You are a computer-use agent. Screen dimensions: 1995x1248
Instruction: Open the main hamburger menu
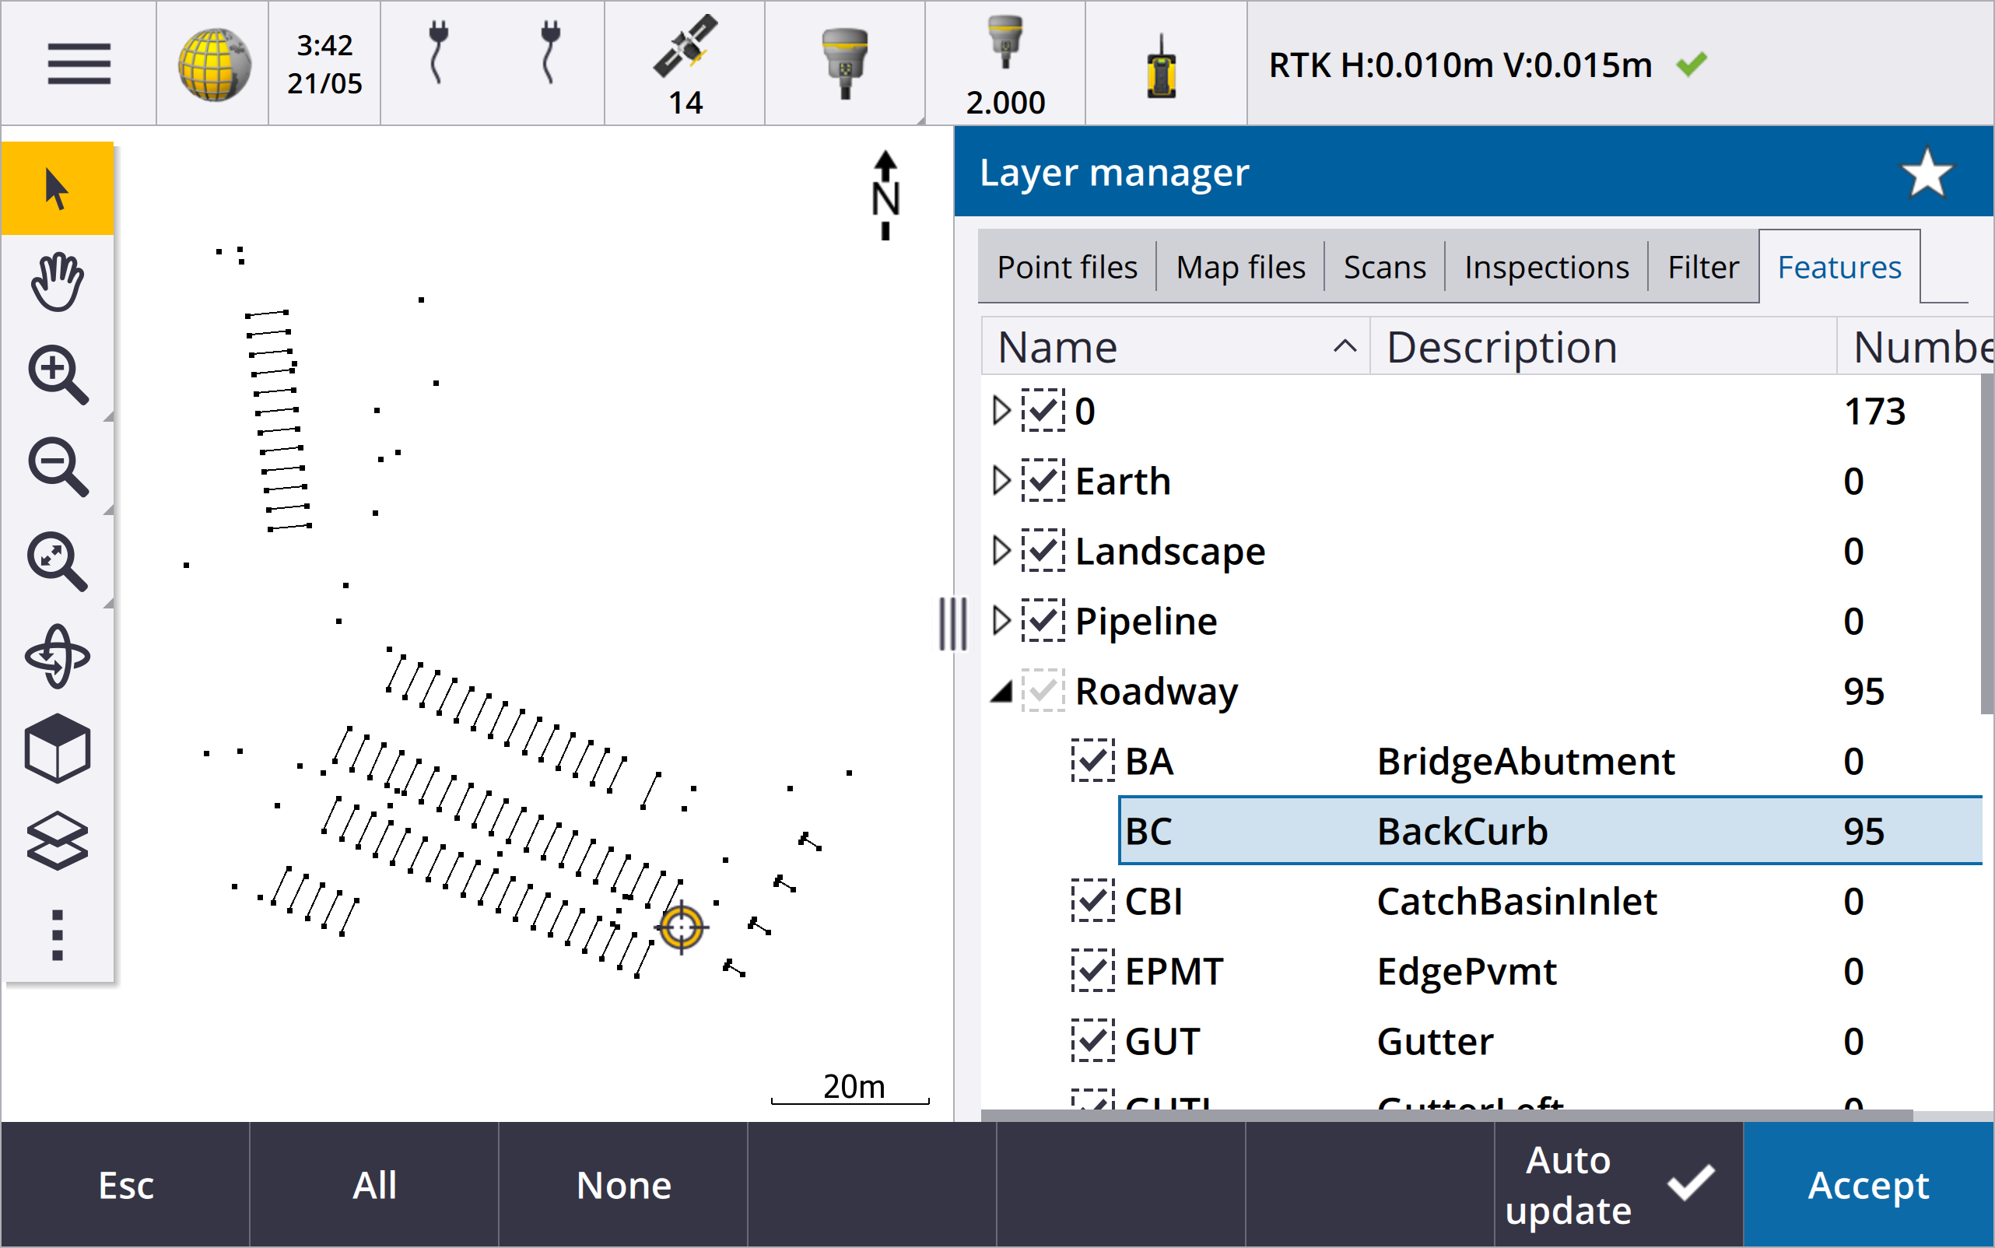(x=79, y=64)
